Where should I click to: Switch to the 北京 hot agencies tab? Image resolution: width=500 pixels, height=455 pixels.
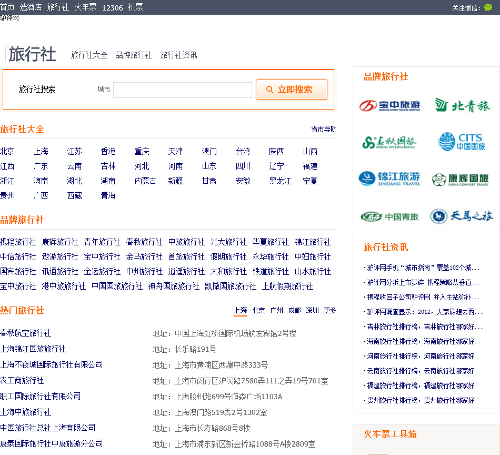point(258,310)
